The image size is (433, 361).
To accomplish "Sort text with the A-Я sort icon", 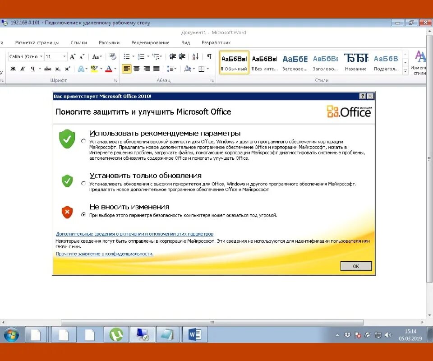I will click(x=195, y=56).
